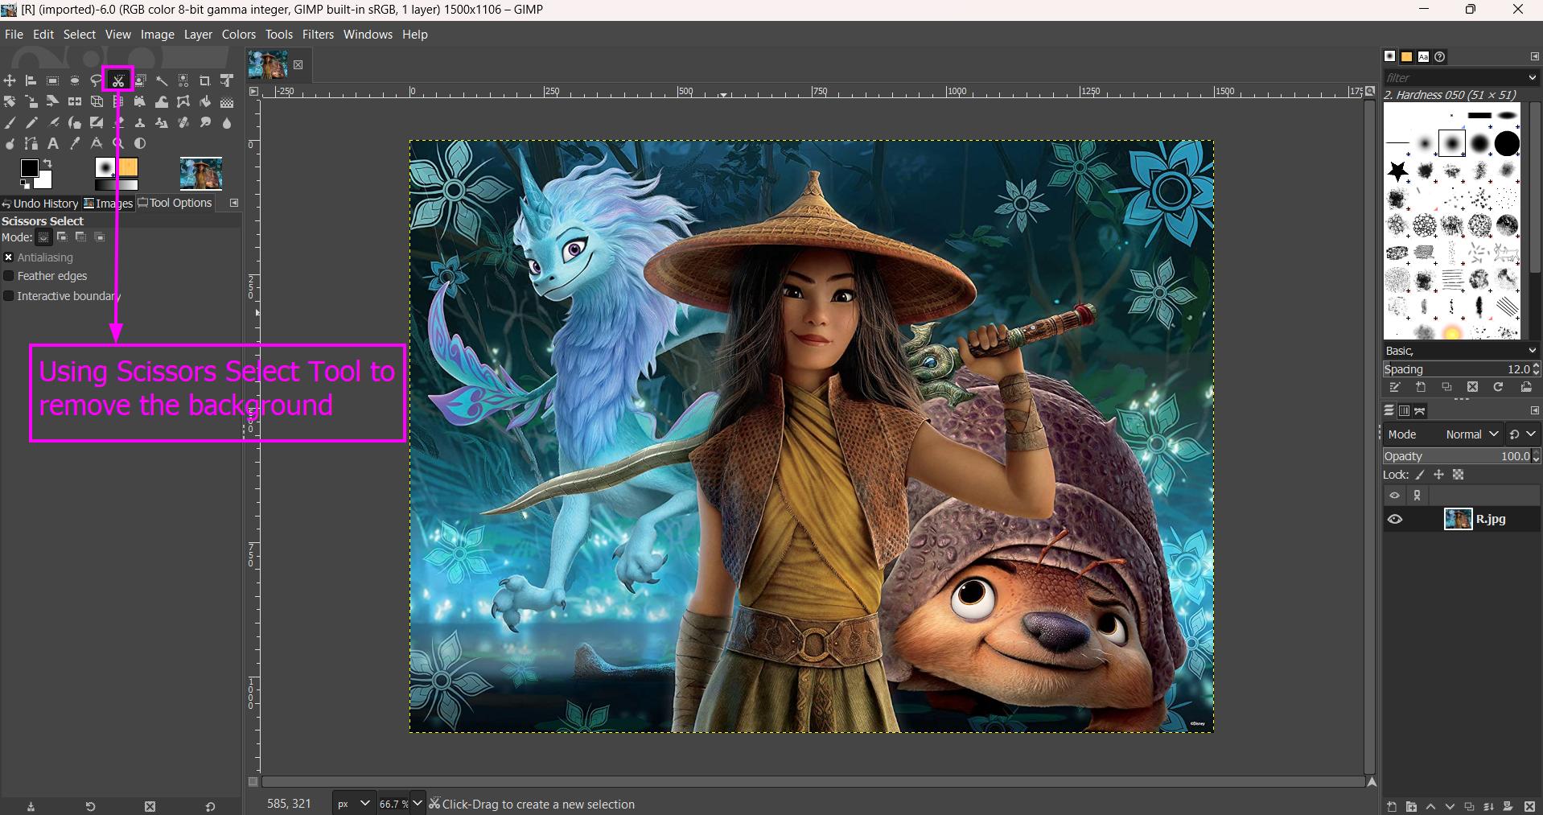Toggle Lock position and size icon
The width and height of the screenshot is (1543, 815).
pos(1439,475)
